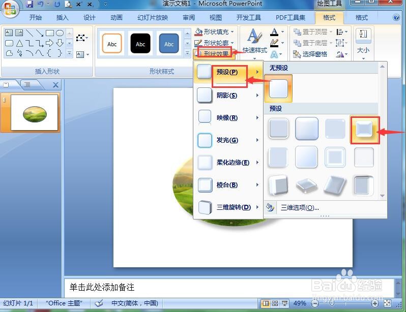This screenshot has width=406, height=312.
Task: Open 映像(R) reflection submenu
Action: (x=228, y=118)
